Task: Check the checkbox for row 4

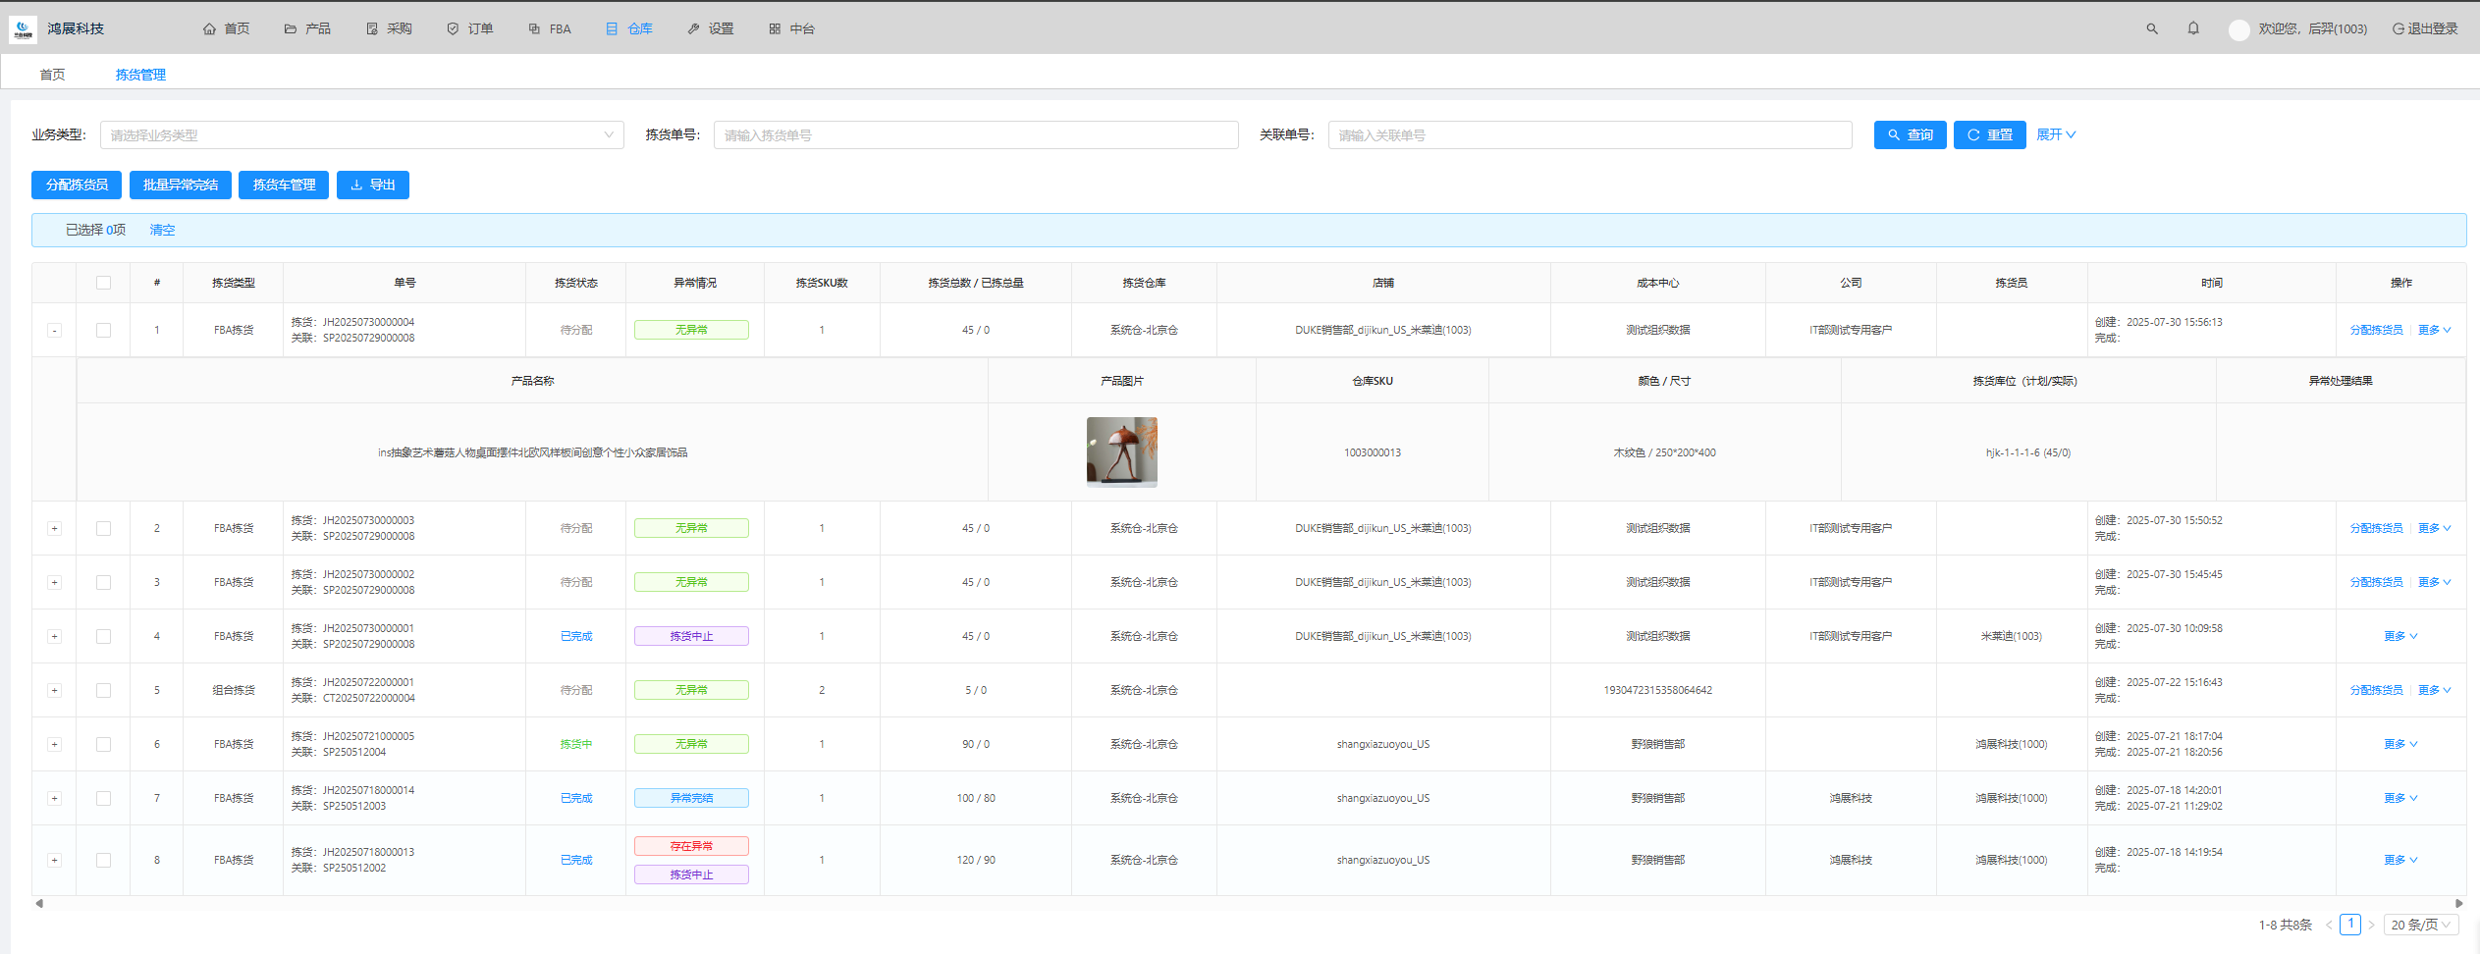Action: pos(103,637)
